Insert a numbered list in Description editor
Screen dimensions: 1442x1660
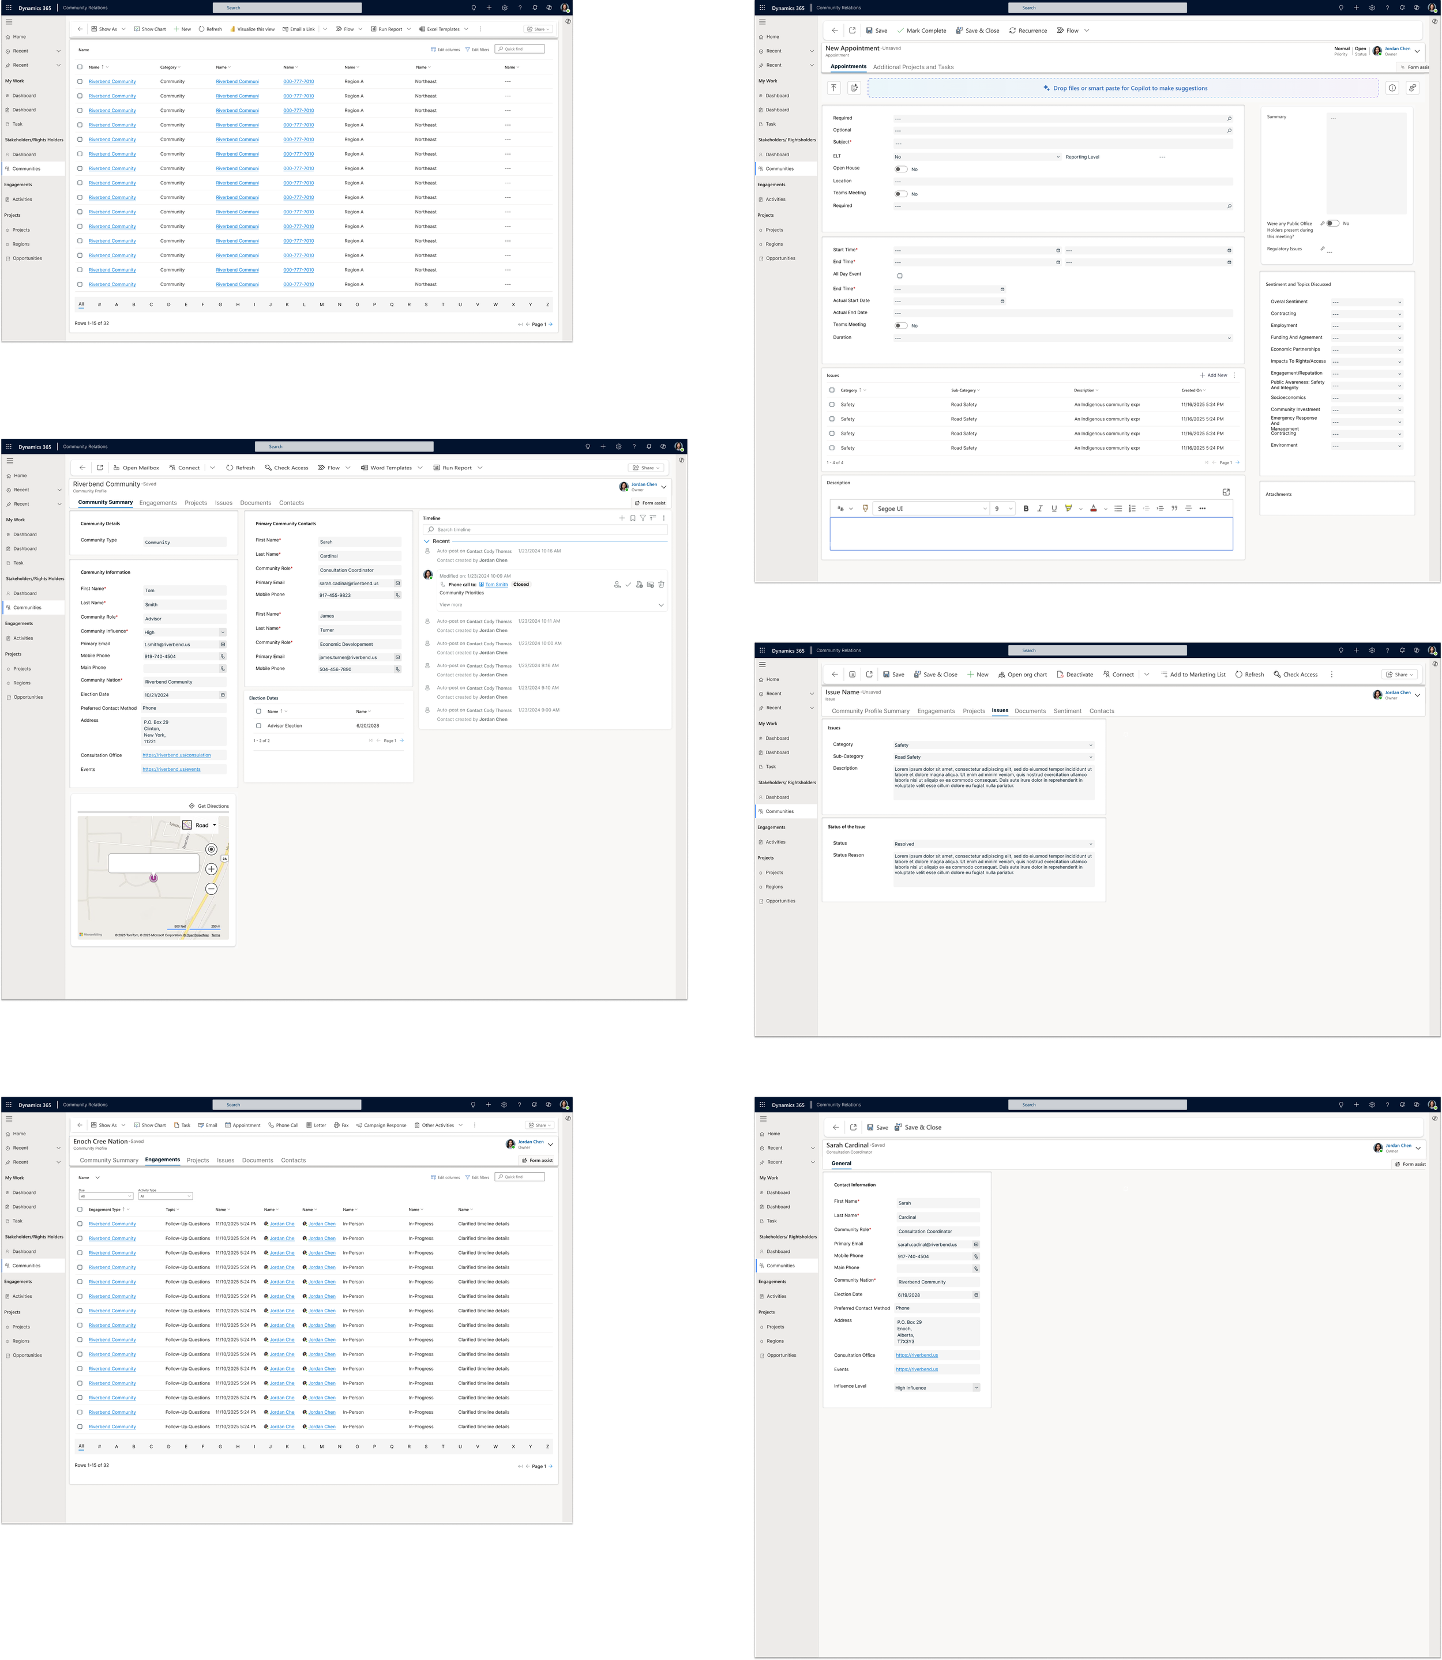(1132, 509)
